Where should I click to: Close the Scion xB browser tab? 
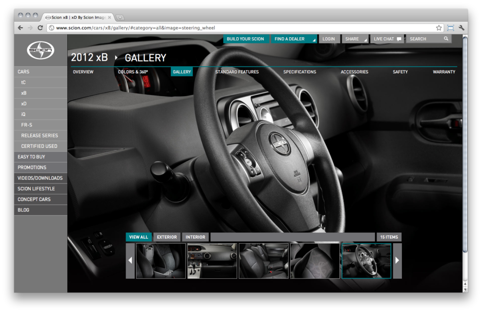(x=109, y=17)
